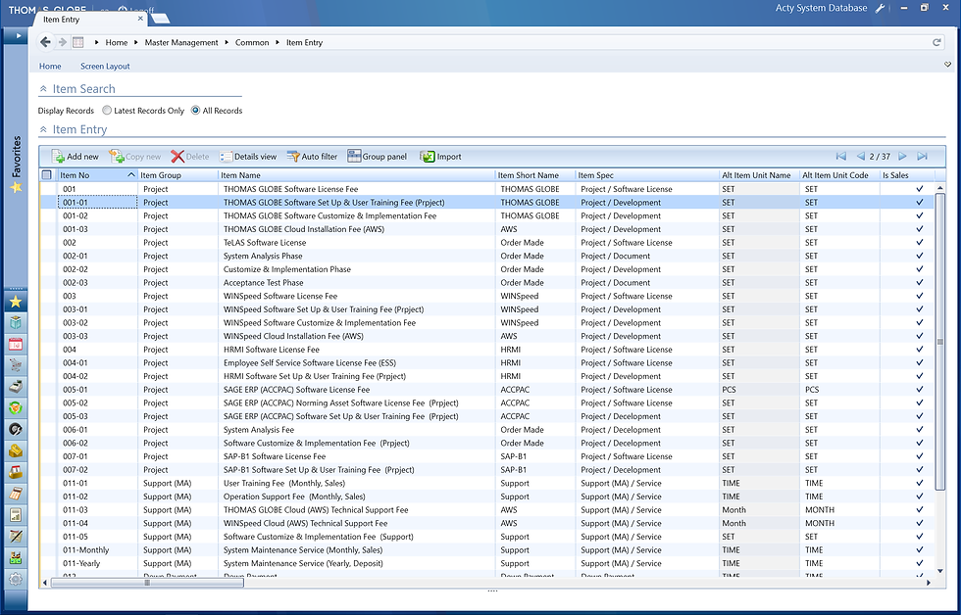Click the wrench settings icon in title bar
961x615 pixels.
880,8
